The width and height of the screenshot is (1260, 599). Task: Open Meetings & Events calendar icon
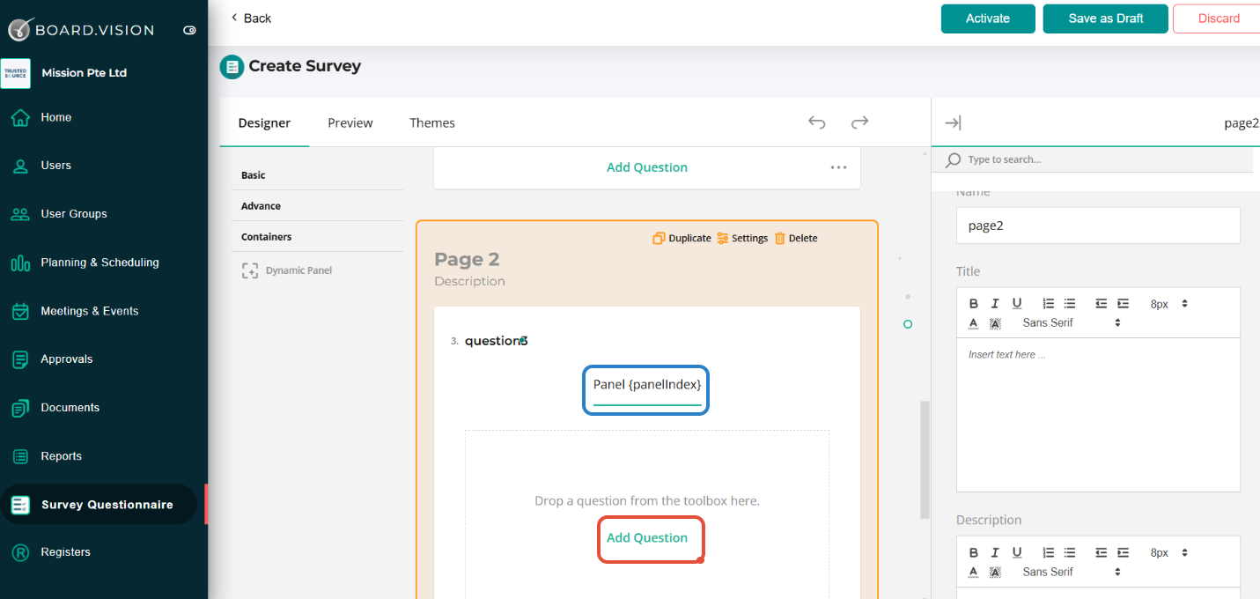20,311
